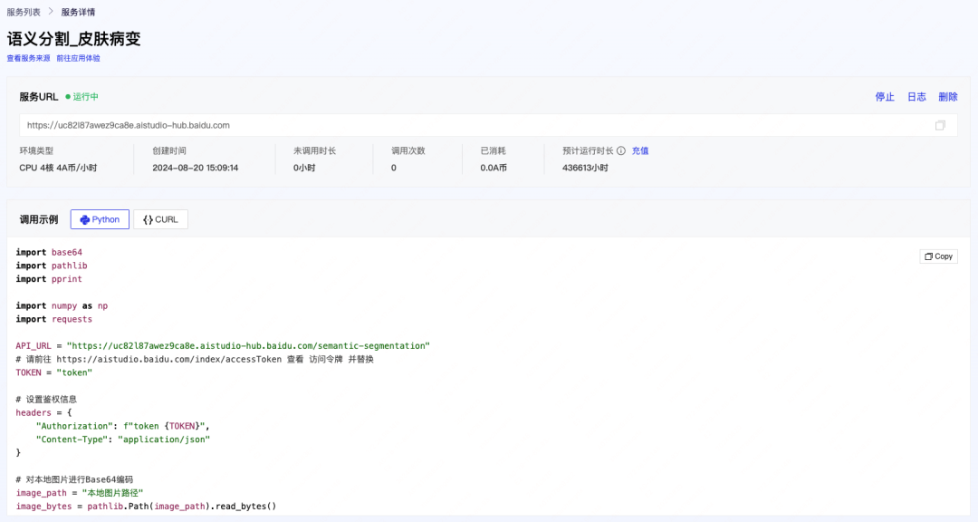Click the TOKEN = "token" code line
Viewport: 978px width, 522px height.
(53, 372)
